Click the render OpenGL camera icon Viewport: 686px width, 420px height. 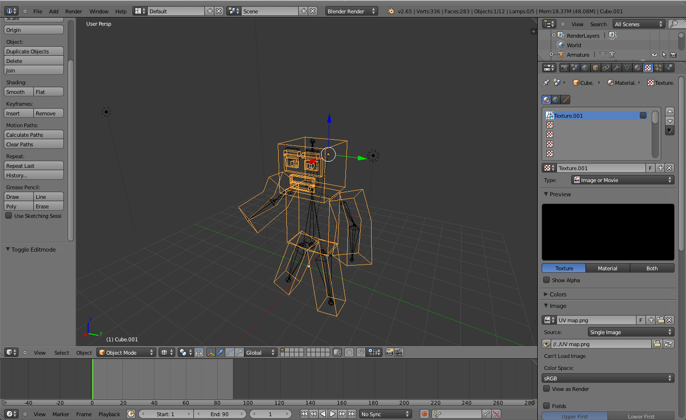tap(389, 352)
